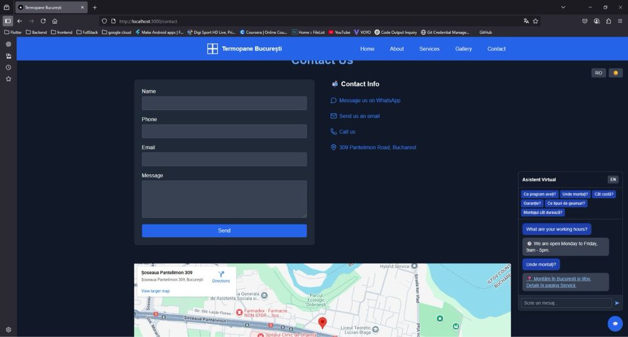Image resolution: width=628 pixels, height=337 pixels.
Task: Open the About nav item
Action: [397, 49]
